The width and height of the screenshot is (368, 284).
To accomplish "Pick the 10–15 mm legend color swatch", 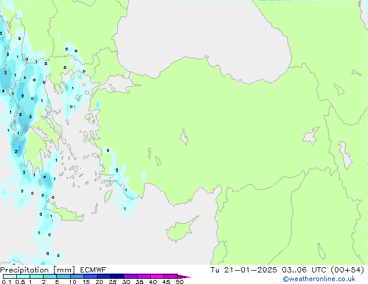I will pos(77,276).
